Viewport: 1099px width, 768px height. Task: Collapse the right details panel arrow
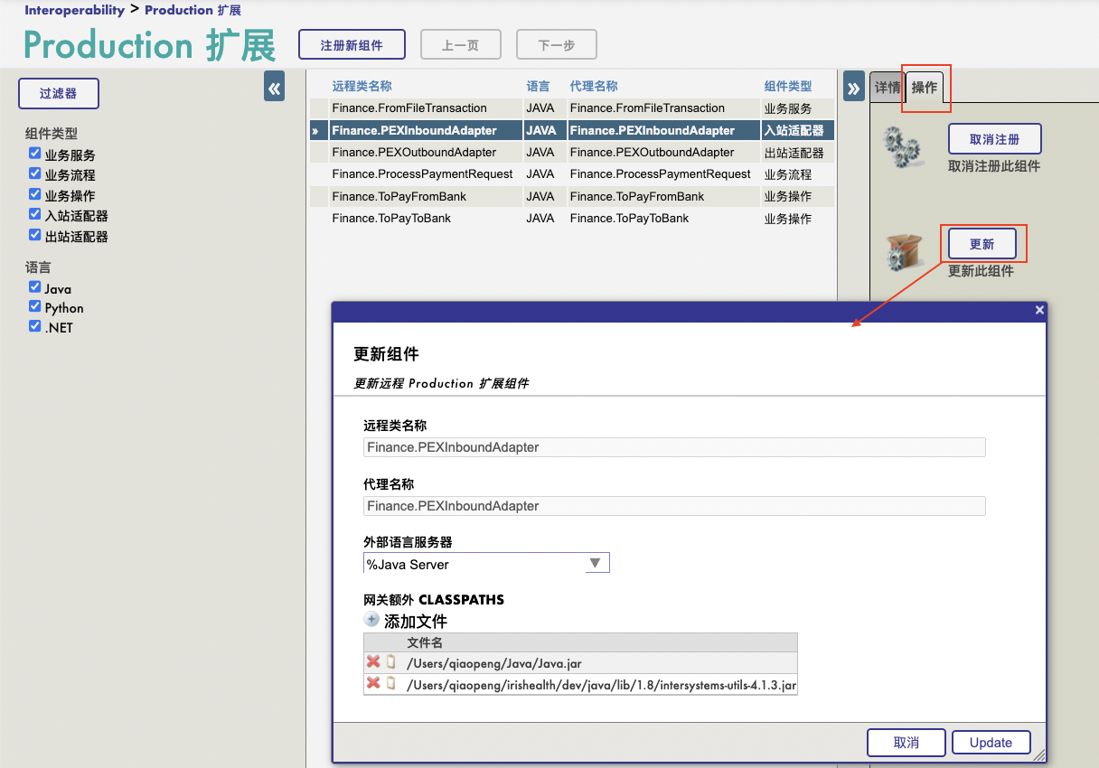[853, 87]
